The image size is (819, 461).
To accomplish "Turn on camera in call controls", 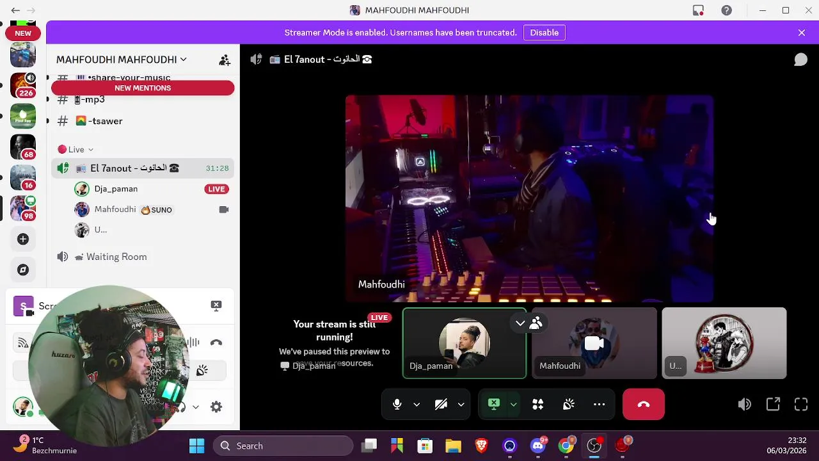I will coord(441,404).
